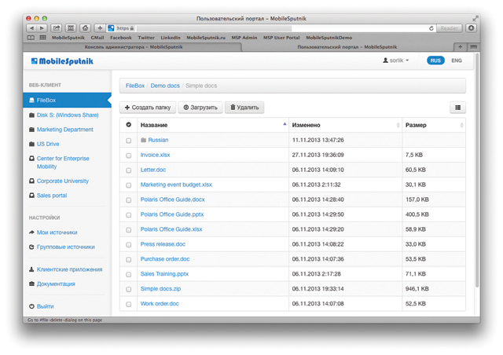This screenshot has height=355, width=503.
Task: Check the box for Press release.doc
Action: 128,245
